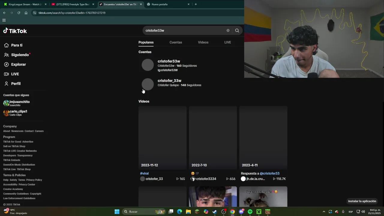Open the TikTok for Good link

click(x=12, y=142)
